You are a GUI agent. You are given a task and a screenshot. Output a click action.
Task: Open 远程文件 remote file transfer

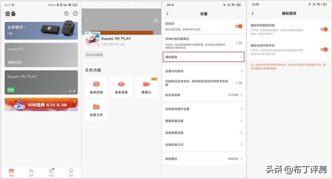point(96,110)
